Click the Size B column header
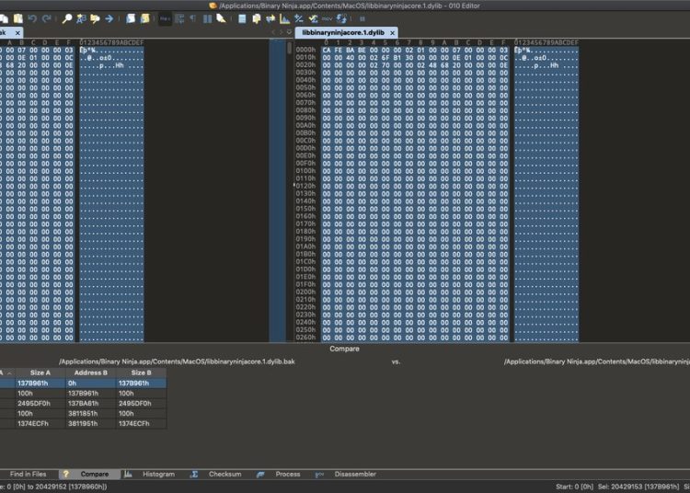 point(142,373)
